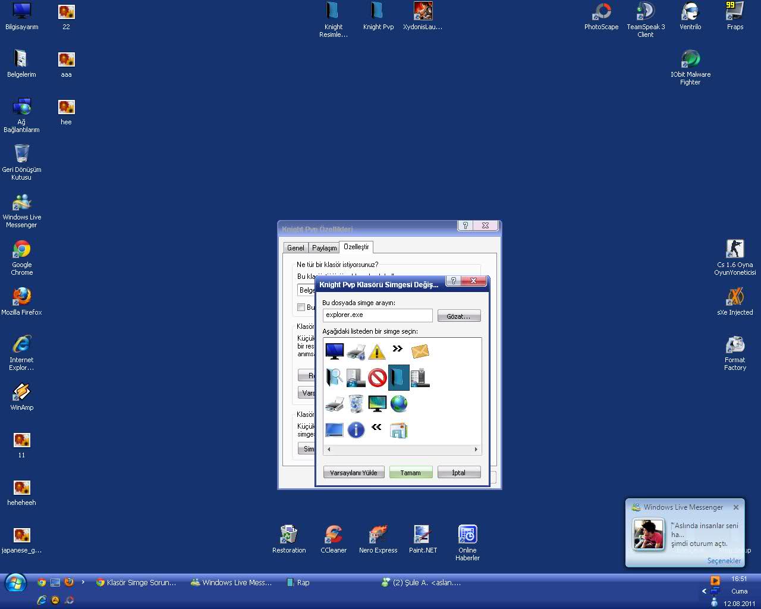Image resolution: width=761 pixels, height=609 pixels.
Task: Open the Windows Start button
Action: point(15,583)
